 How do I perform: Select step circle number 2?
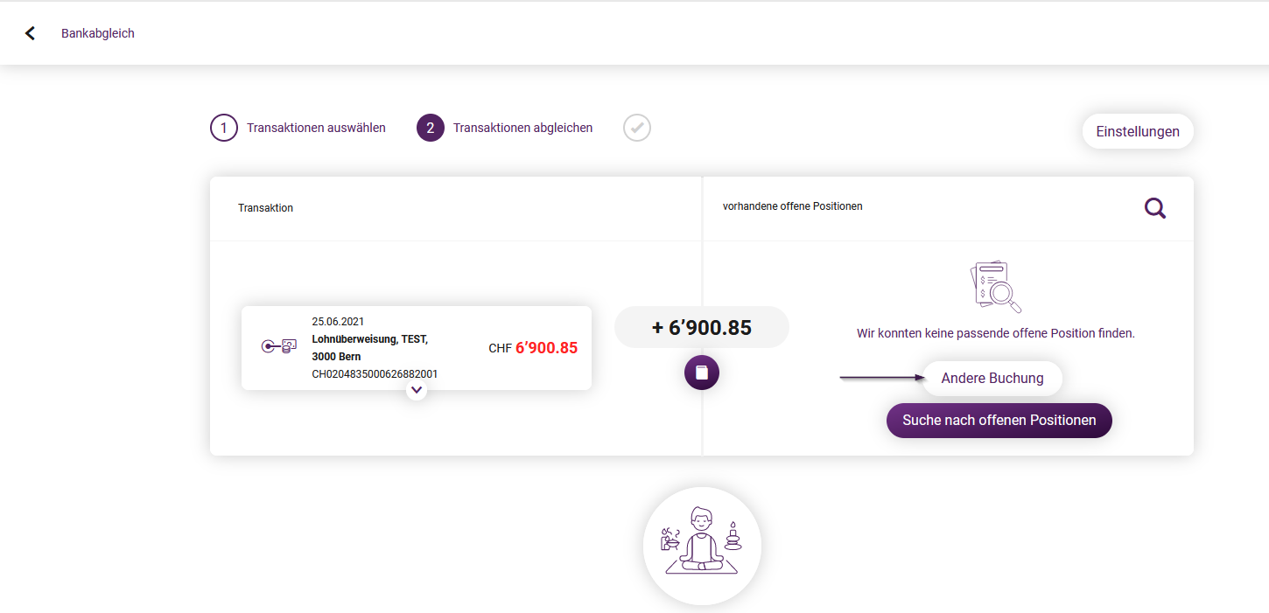pyautogui.click(x=431, y=128)
